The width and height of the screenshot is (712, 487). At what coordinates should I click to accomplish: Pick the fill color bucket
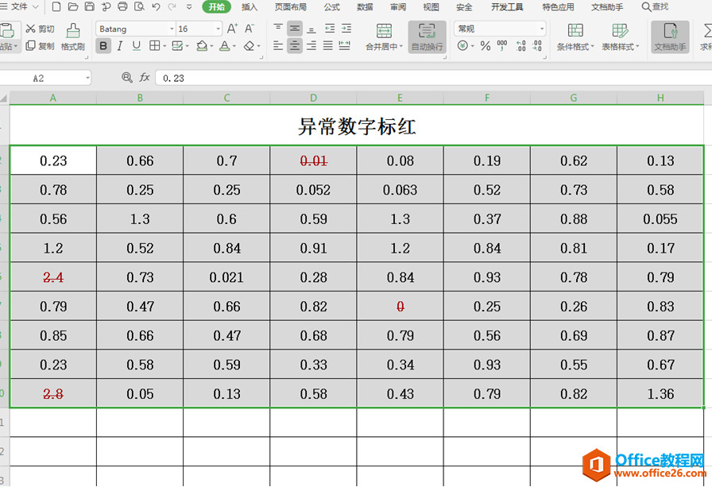202,45
